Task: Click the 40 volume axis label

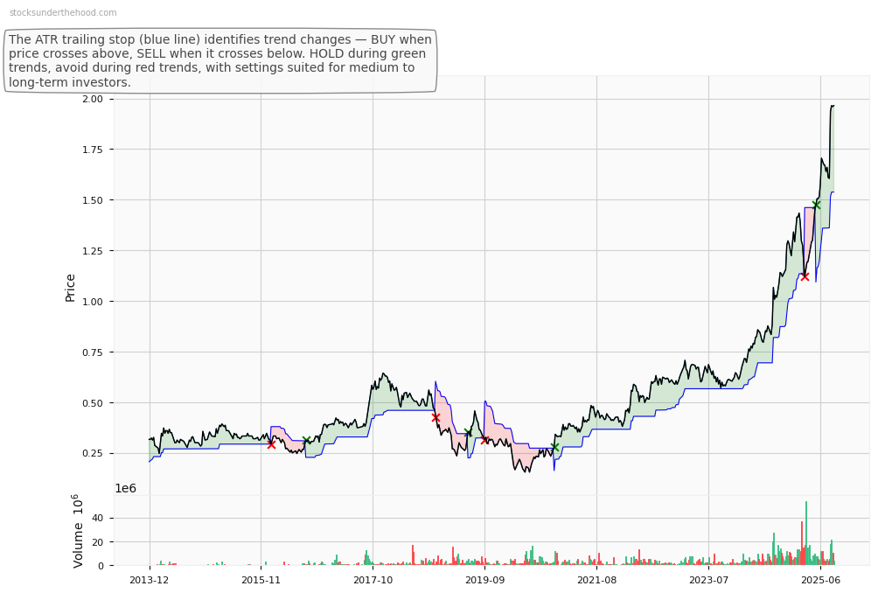Action: tap(97, 519)
